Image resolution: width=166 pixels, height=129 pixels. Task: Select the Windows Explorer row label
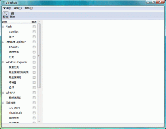16,62
